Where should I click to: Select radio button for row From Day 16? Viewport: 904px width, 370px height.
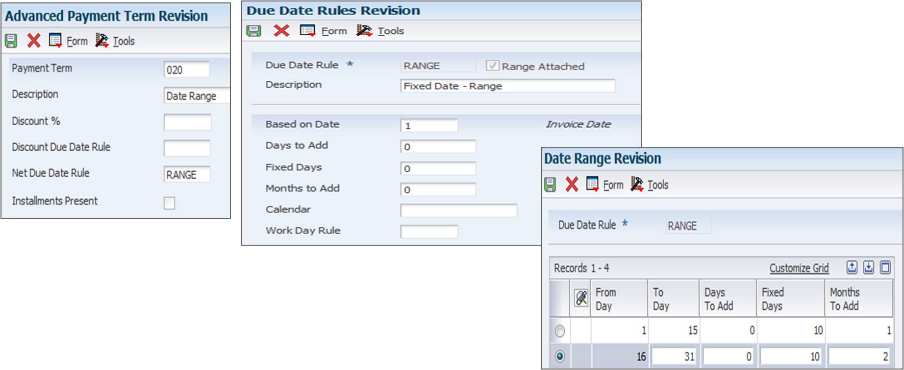[560, 357]
